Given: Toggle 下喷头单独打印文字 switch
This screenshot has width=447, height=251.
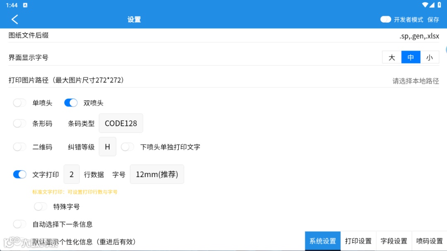Looking at the screenshot, I should (127, 147).
